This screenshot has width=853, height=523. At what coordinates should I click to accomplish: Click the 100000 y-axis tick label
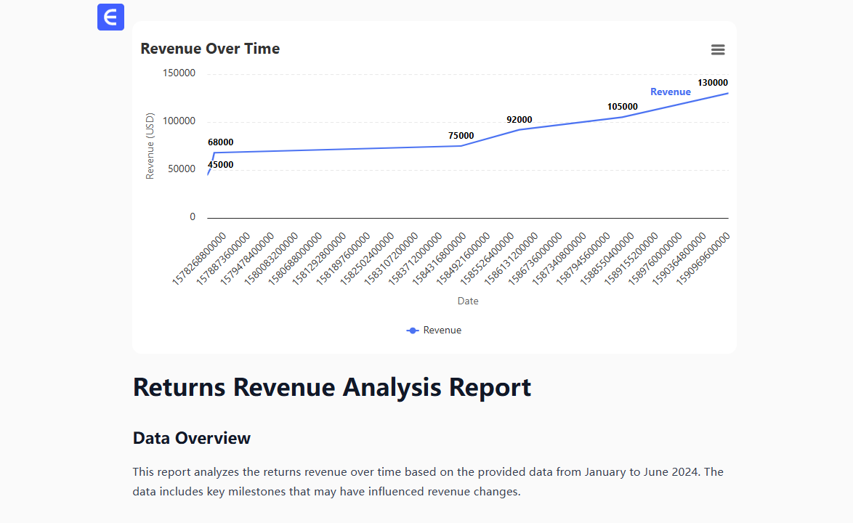tap(178, 121)
